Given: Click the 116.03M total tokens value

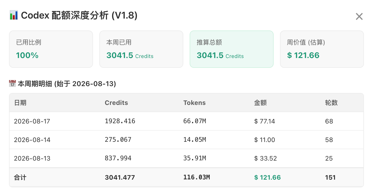Looking at the screenshot, I should pos(197,177).
